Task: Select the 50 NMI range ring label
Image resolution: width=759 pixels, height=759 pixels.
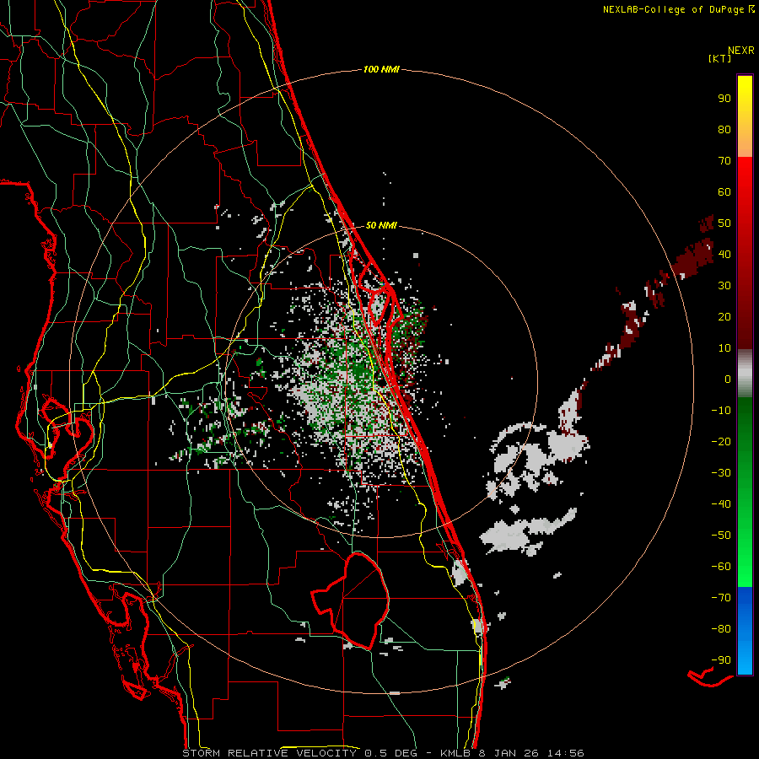Action: pyautogui.click(x=381, y=225)
